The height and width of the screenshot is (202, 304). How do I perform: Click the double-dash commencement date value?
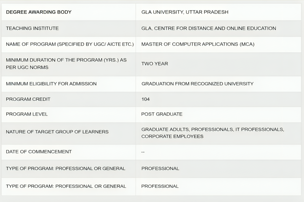point(143,152)
